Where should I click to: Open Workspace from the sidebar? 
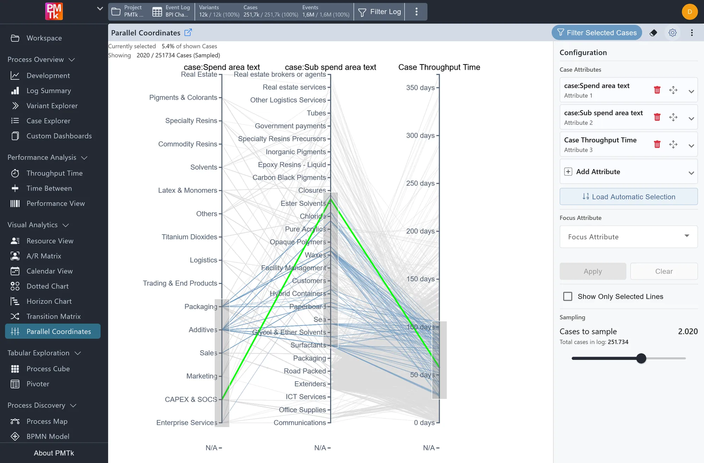tap(44, 38)
